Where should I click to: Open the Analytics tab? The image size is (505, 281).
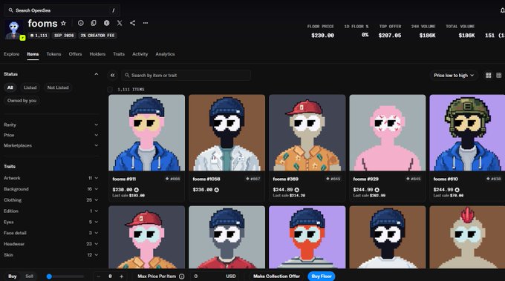click(x=165, y=54)
